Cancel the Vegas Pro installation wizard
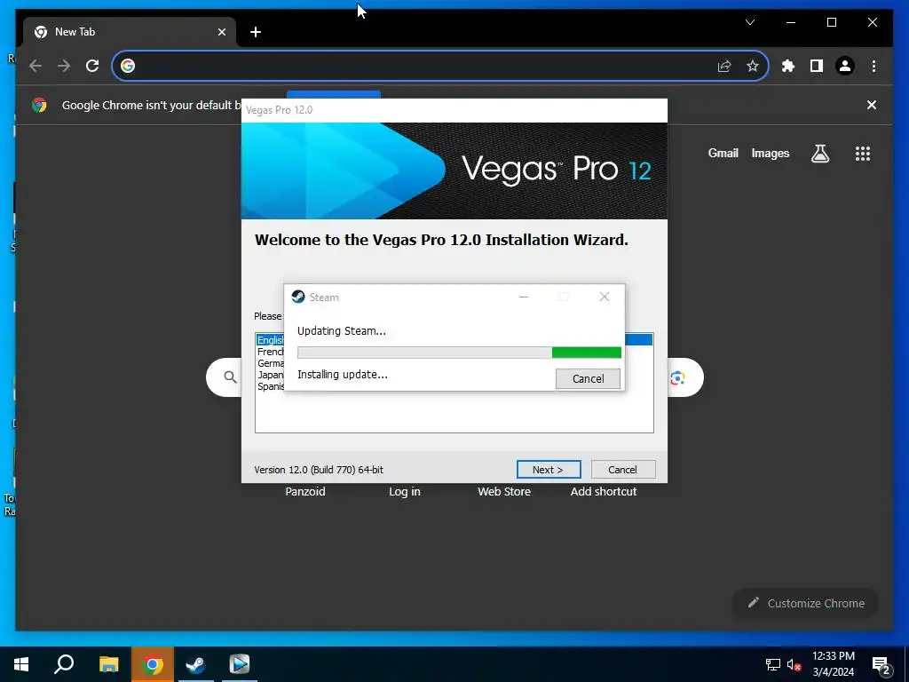Image resolution: width=909 pixels, height=682 pixels. tap(622, 469)
